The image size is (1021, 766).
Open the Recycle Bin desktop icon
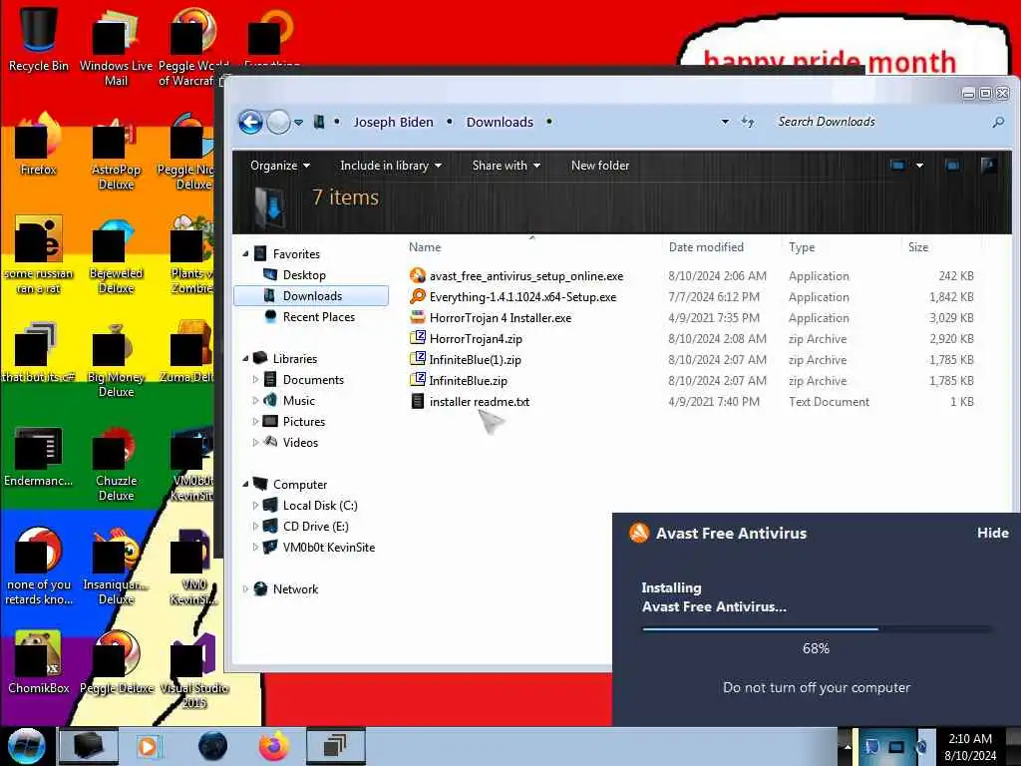tap(38, 39)
